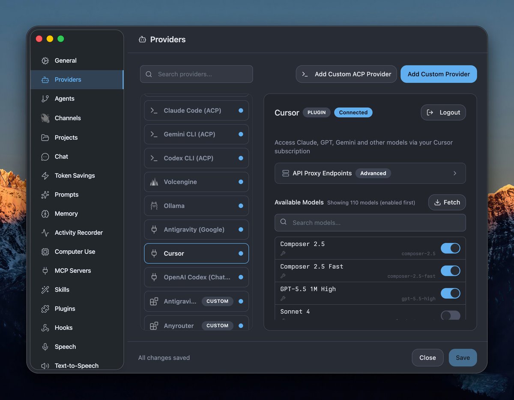Click the Prompts sparkle icon
Image resolution: width=514 pixels, height=400 pixels.
coord(45,194)
